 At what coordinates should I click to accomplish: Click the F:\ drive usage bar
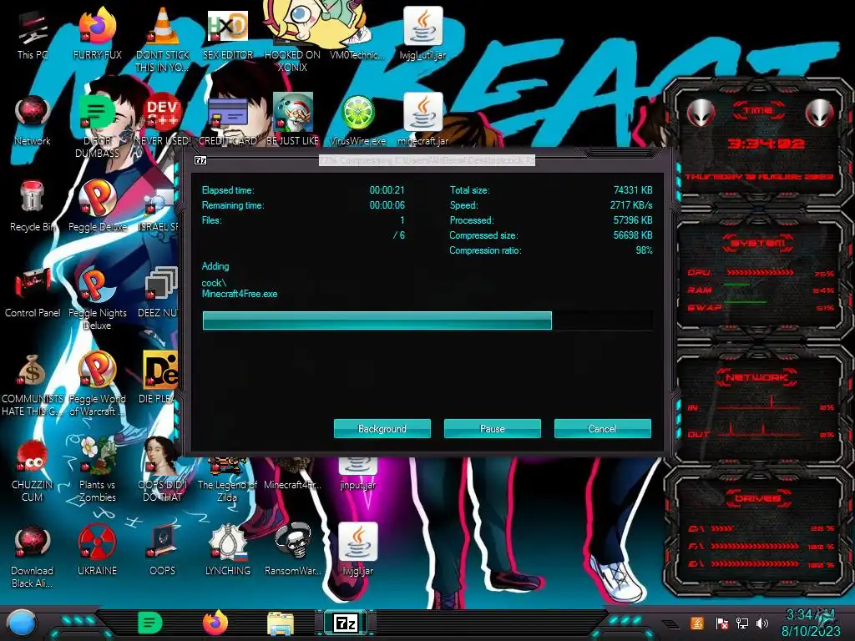coord(756,546)
